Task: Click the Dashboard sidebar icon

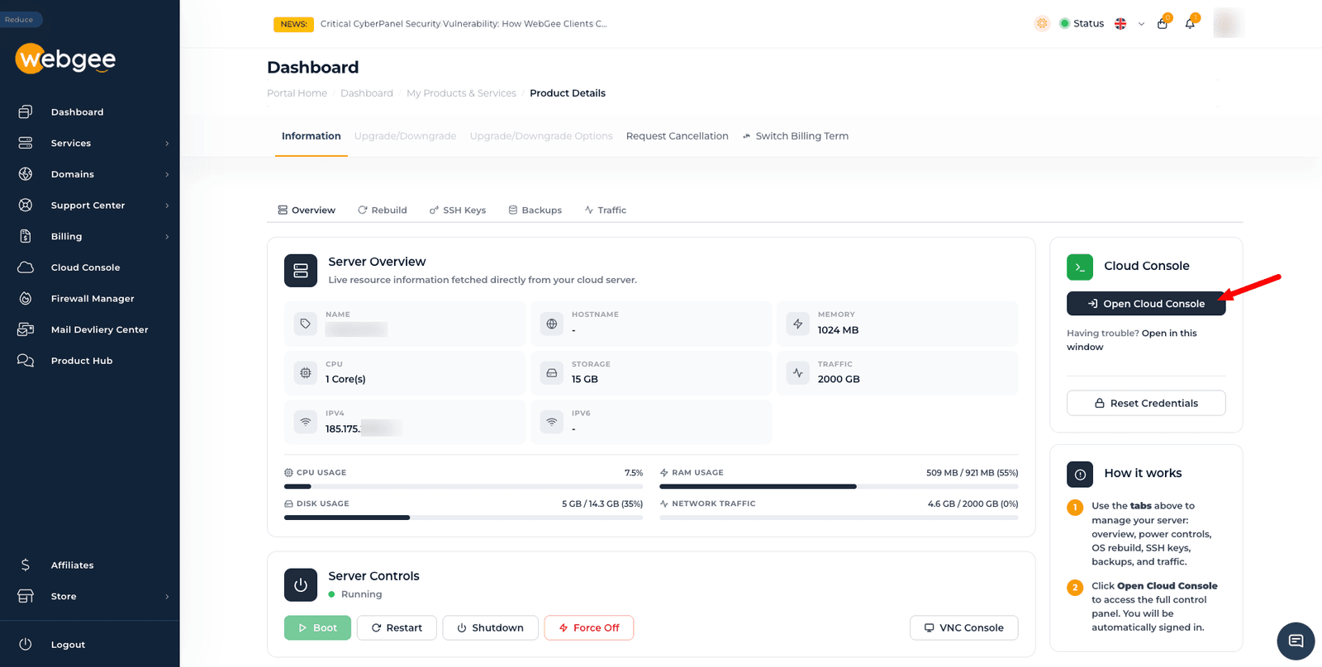Action: 26,111
